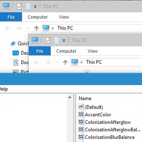Click the Up arrow in the back Explorer window
Screen dimensions: 142x142
tap(37, 28)
